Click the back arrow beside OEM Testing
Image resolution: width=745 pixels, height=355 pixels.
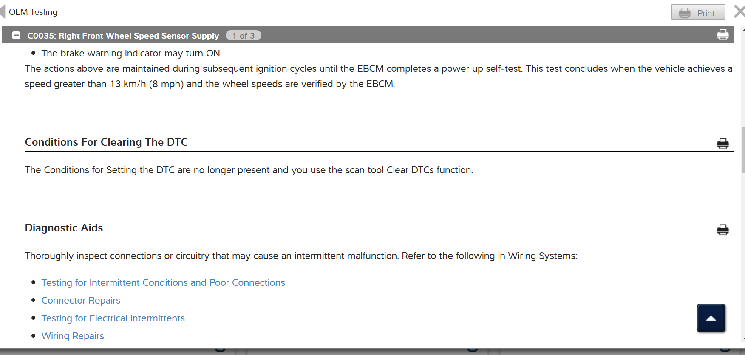tap(3, 12)
